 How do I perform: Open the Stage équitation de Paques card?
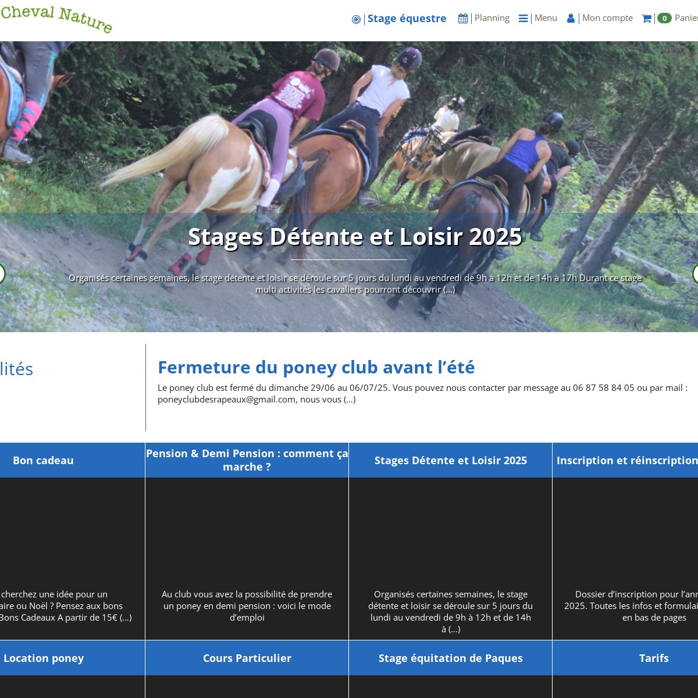point(450,658)
